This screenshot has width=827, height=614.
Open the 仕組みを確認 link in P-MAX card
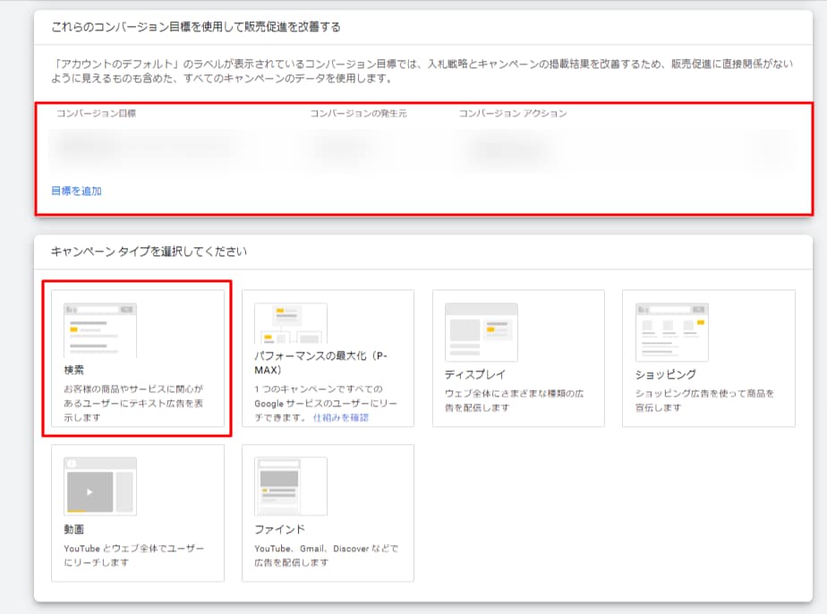pos(340,418)
